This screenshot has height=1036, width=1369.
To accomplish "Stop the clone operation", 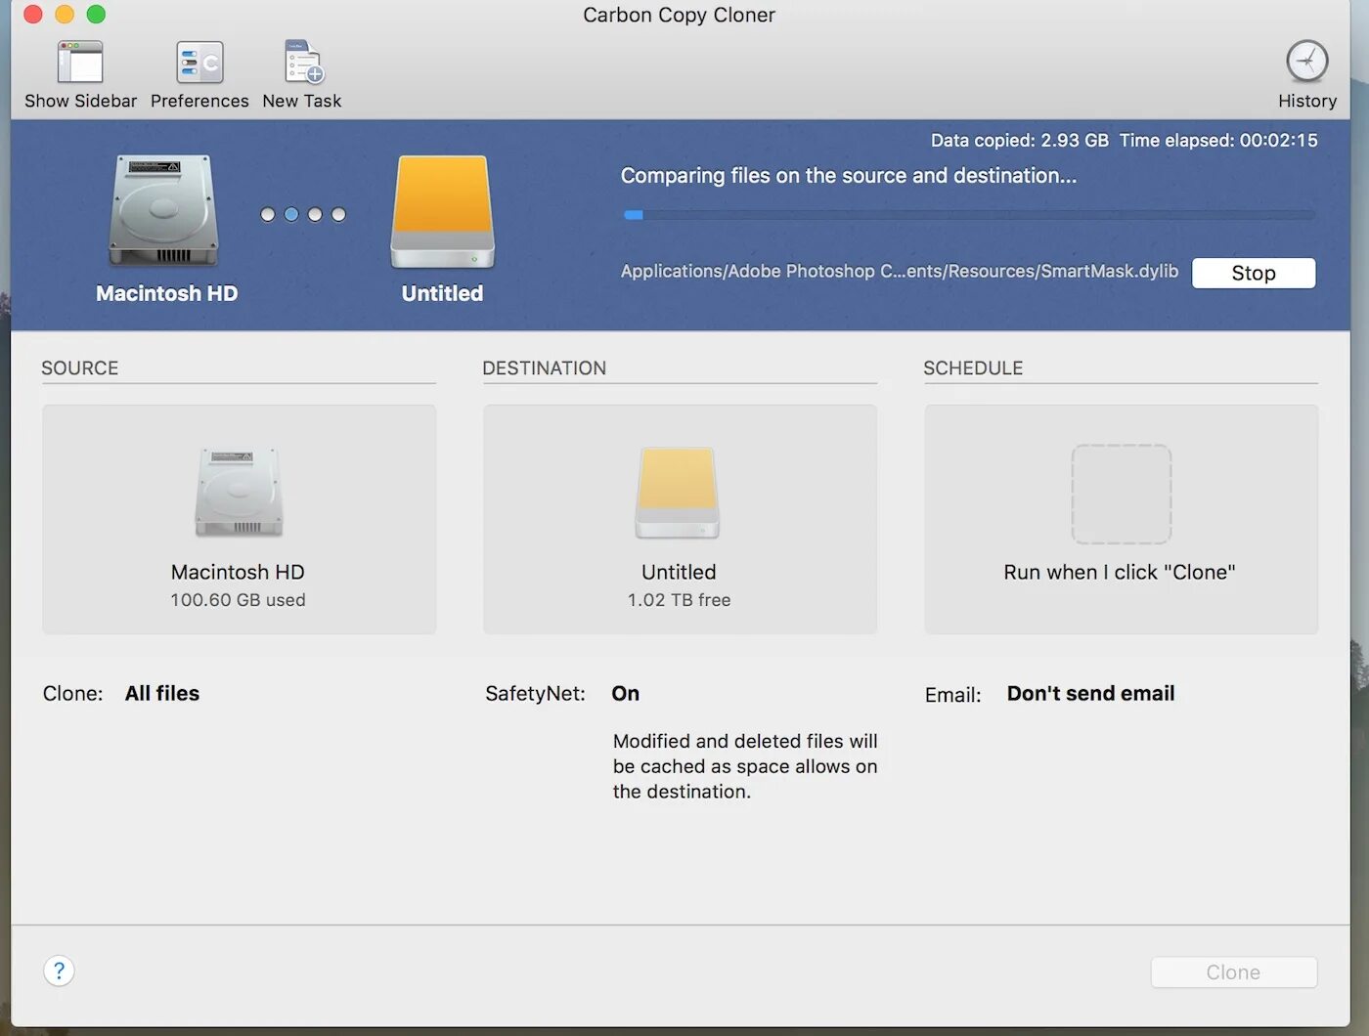I will pos(1253,273).
